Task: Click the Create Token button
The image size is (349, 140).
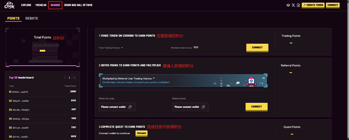Action: point(313,5)
